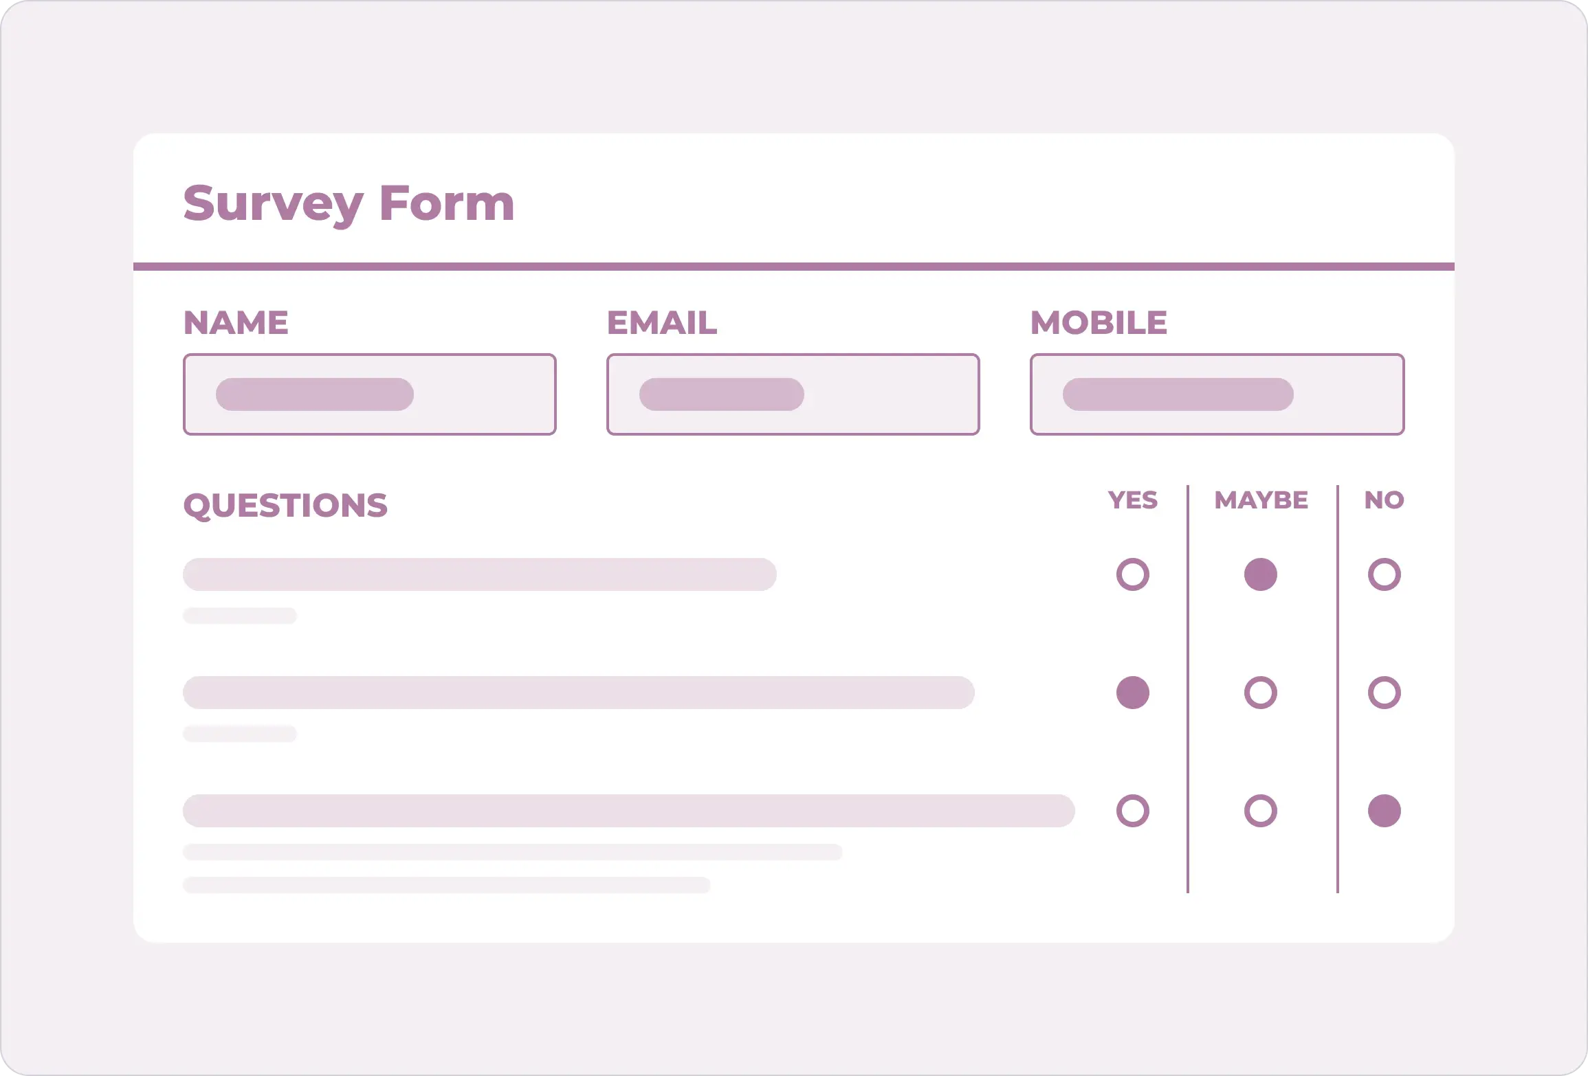Choose No for the first question

coord(1385,574)
